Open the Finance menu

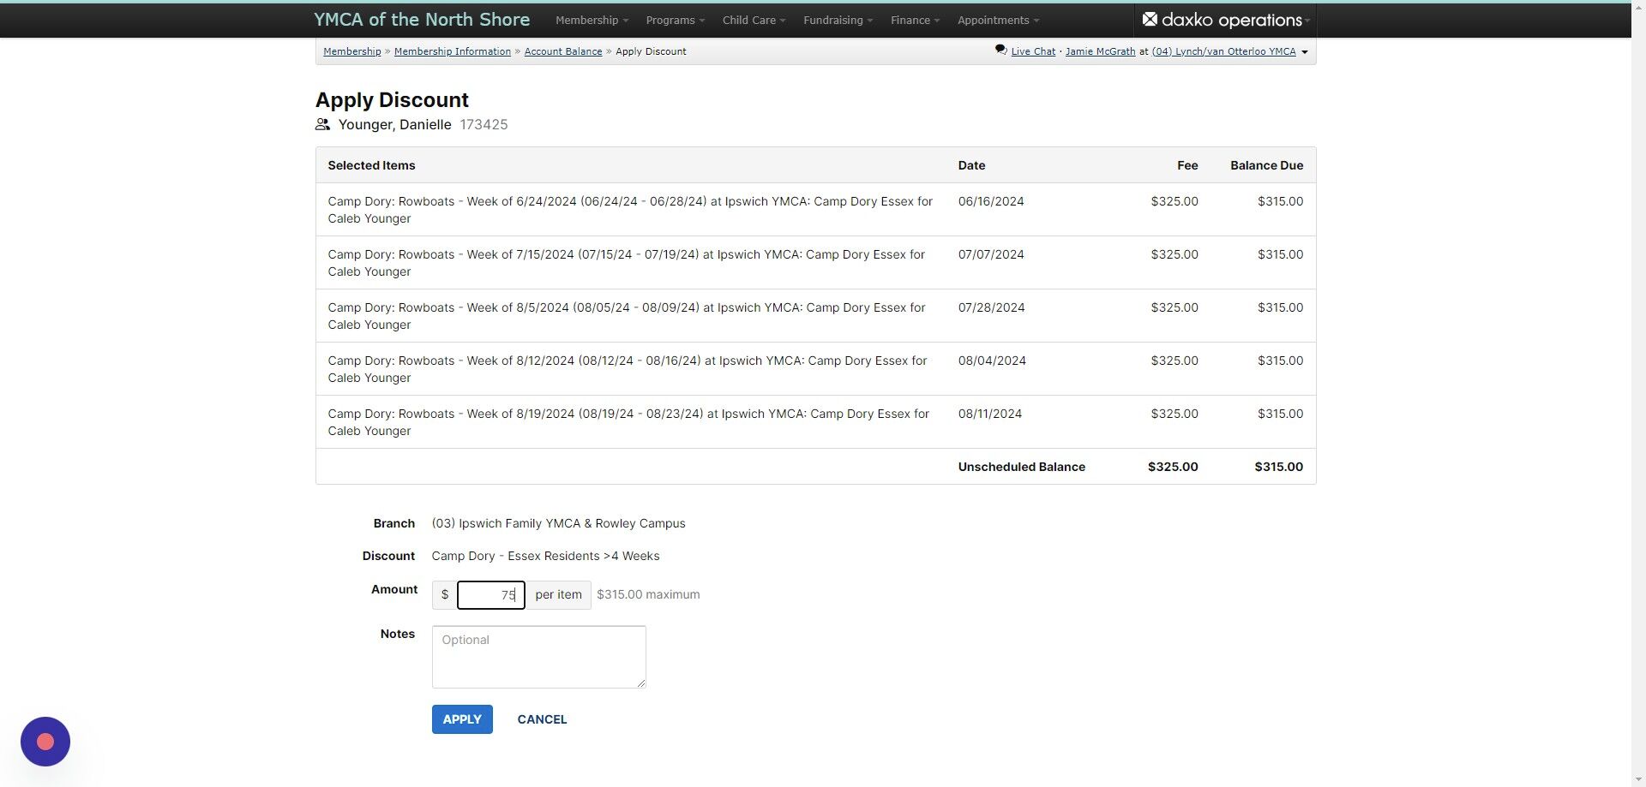[x=915, y=20]
